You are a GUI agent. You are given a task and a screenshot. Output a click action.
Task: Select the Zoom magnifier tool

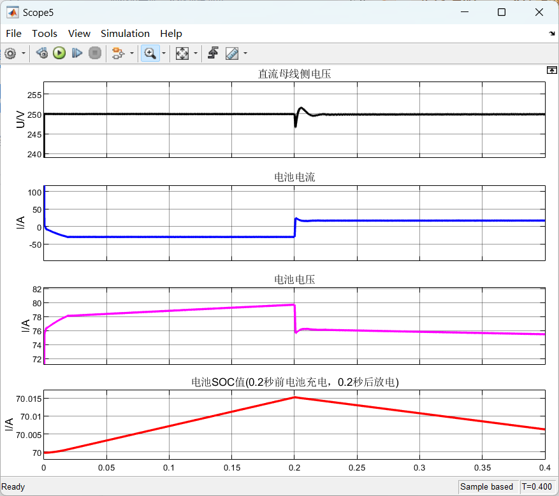tap(150, 53)
